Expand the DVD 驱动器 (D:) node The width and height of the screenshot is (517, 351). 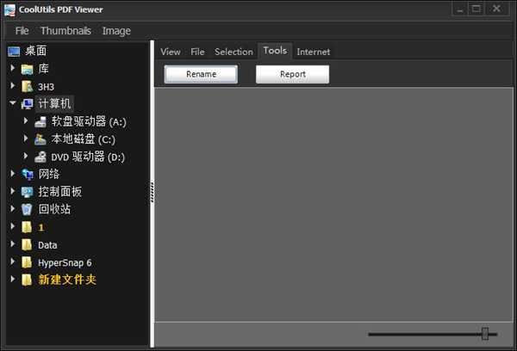(26, 156)
